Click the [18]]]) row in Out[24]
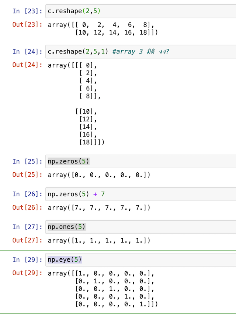This screenshot has height=317, width=236. click(92, 142)
